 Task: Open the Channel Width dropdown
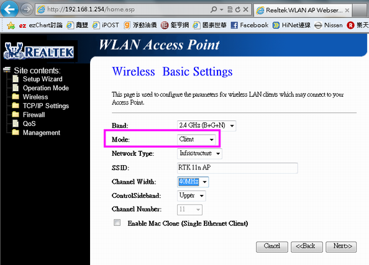pyautogui.click(x=193, y=182)
